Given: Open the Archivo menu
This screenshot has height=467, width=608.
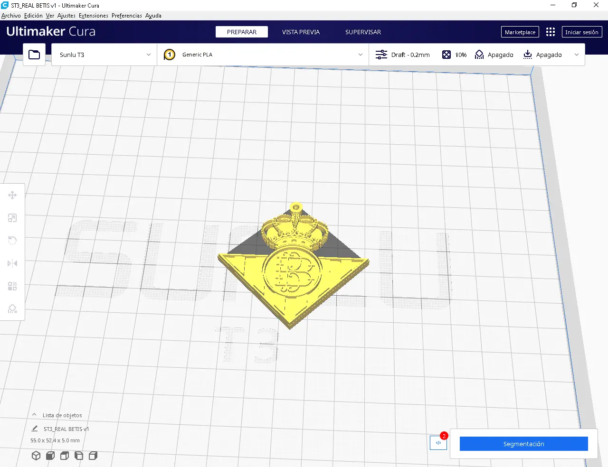Looking at the screenshot, I should [11, 16].
